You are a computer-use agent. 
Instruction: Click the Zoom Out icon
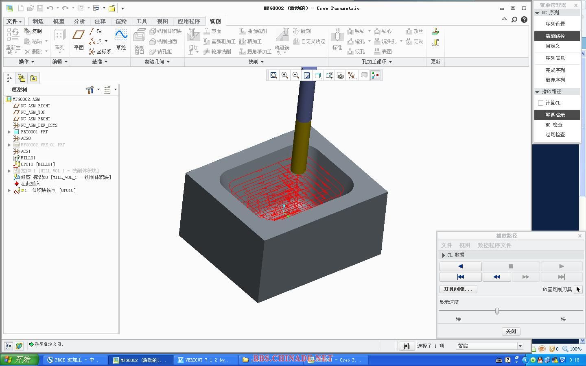296,75
